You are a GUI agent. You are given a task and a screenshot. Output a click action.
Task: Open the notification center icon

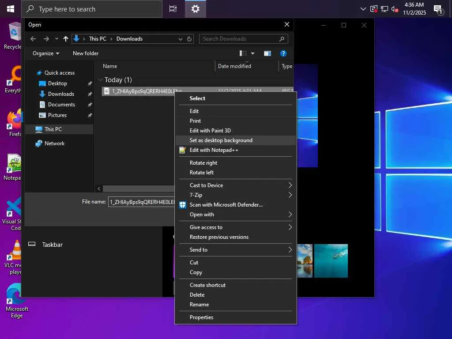438,9
